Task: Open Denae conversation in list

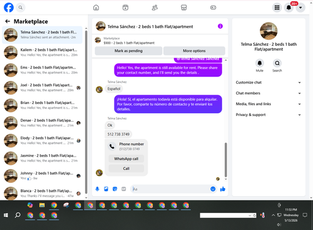Action: (x=42, y=123)
